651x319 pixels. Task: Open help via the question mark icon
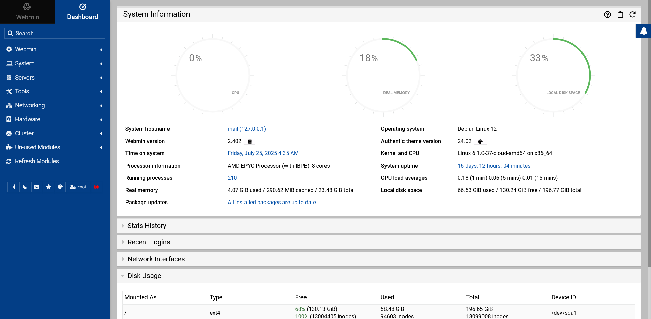click(x=607, y=14)
